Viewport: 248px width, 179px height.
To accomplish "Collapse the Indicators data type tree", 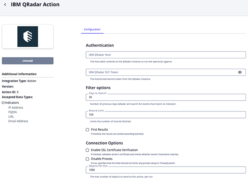I will 3,103.
